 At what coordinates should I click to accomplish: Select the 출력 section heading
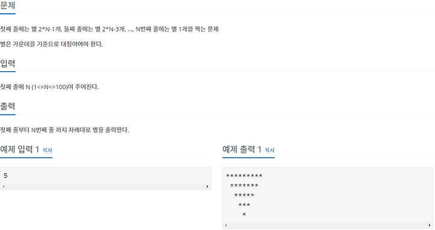8,106
